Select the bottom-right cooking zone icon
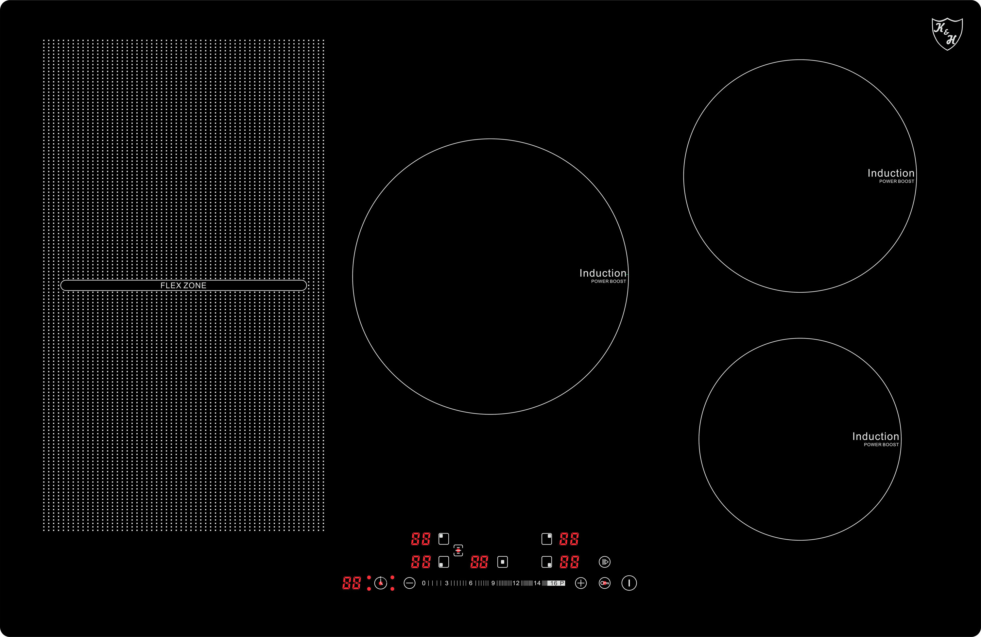This screenshot has width=981, height=637. pyautogui.click(x=546, y=562)
